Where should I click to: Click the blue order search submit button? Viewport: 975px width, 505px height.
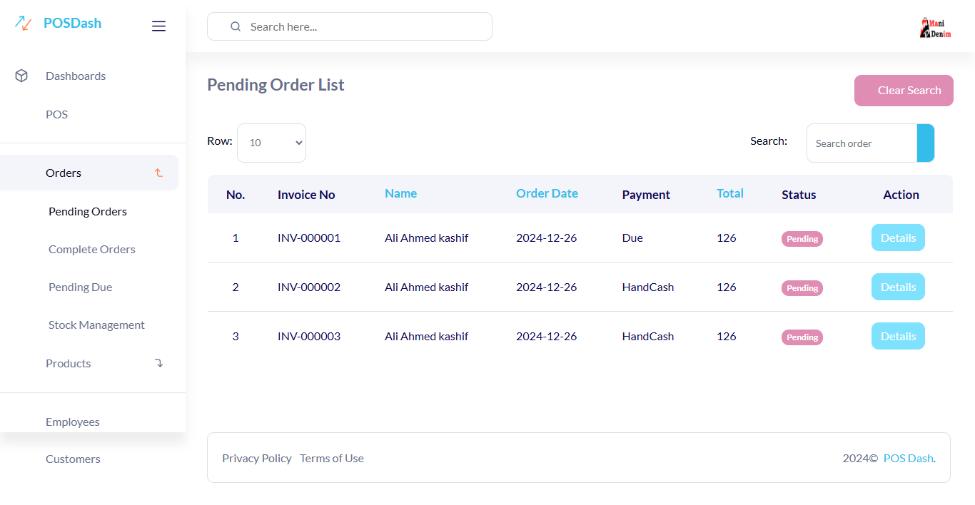pos(926,143)
